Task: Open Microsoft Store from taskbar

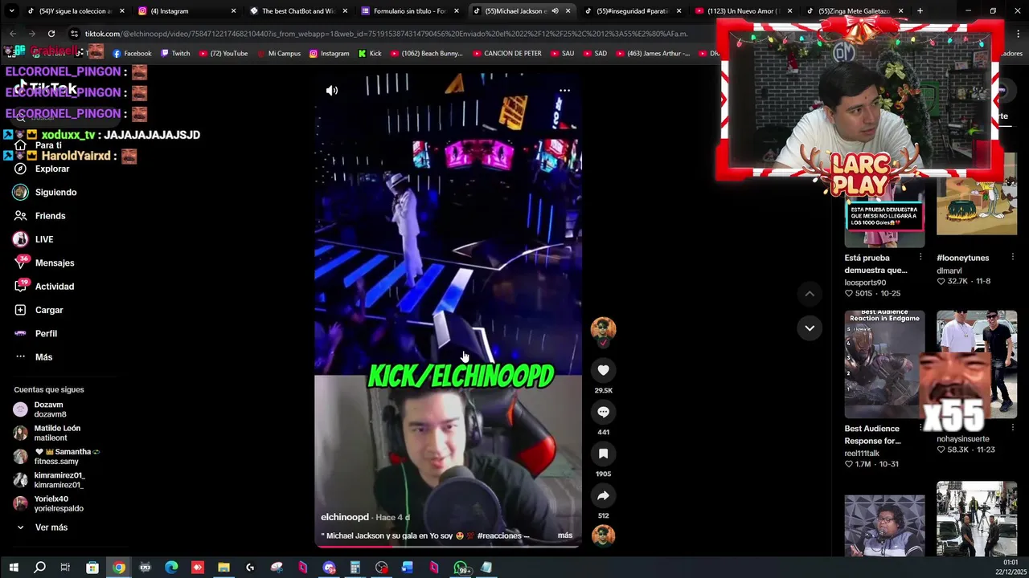Action: coord(92,568)
